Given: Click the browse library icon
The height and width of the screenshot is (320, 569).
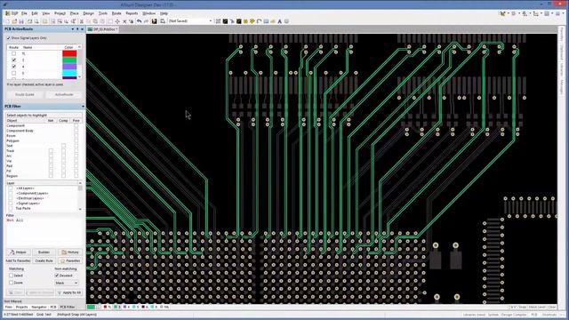Looking at the screenshot, I should coord(162,21).
